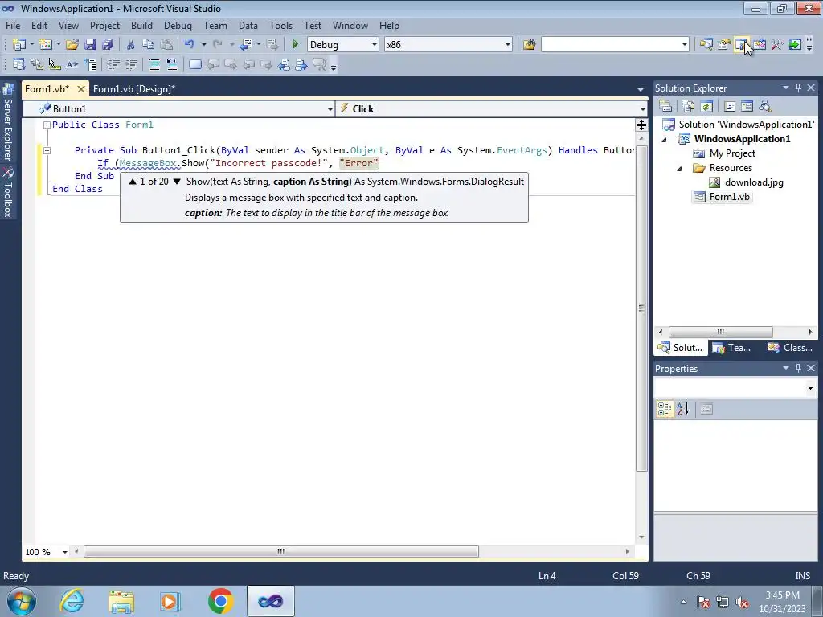Toggle auto-hide pin on Properties panel
Image resolution: width=823 pixels, height=617 pixels.
798,368
